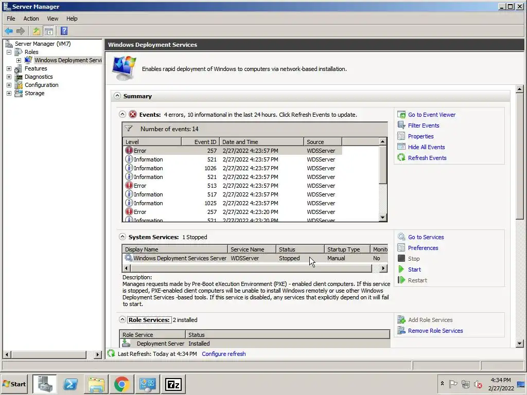This screenshot has width=527, height=395.
Task: Toggle the Show/Hide Console Tree toolbar icon
Action: point(49,31)
